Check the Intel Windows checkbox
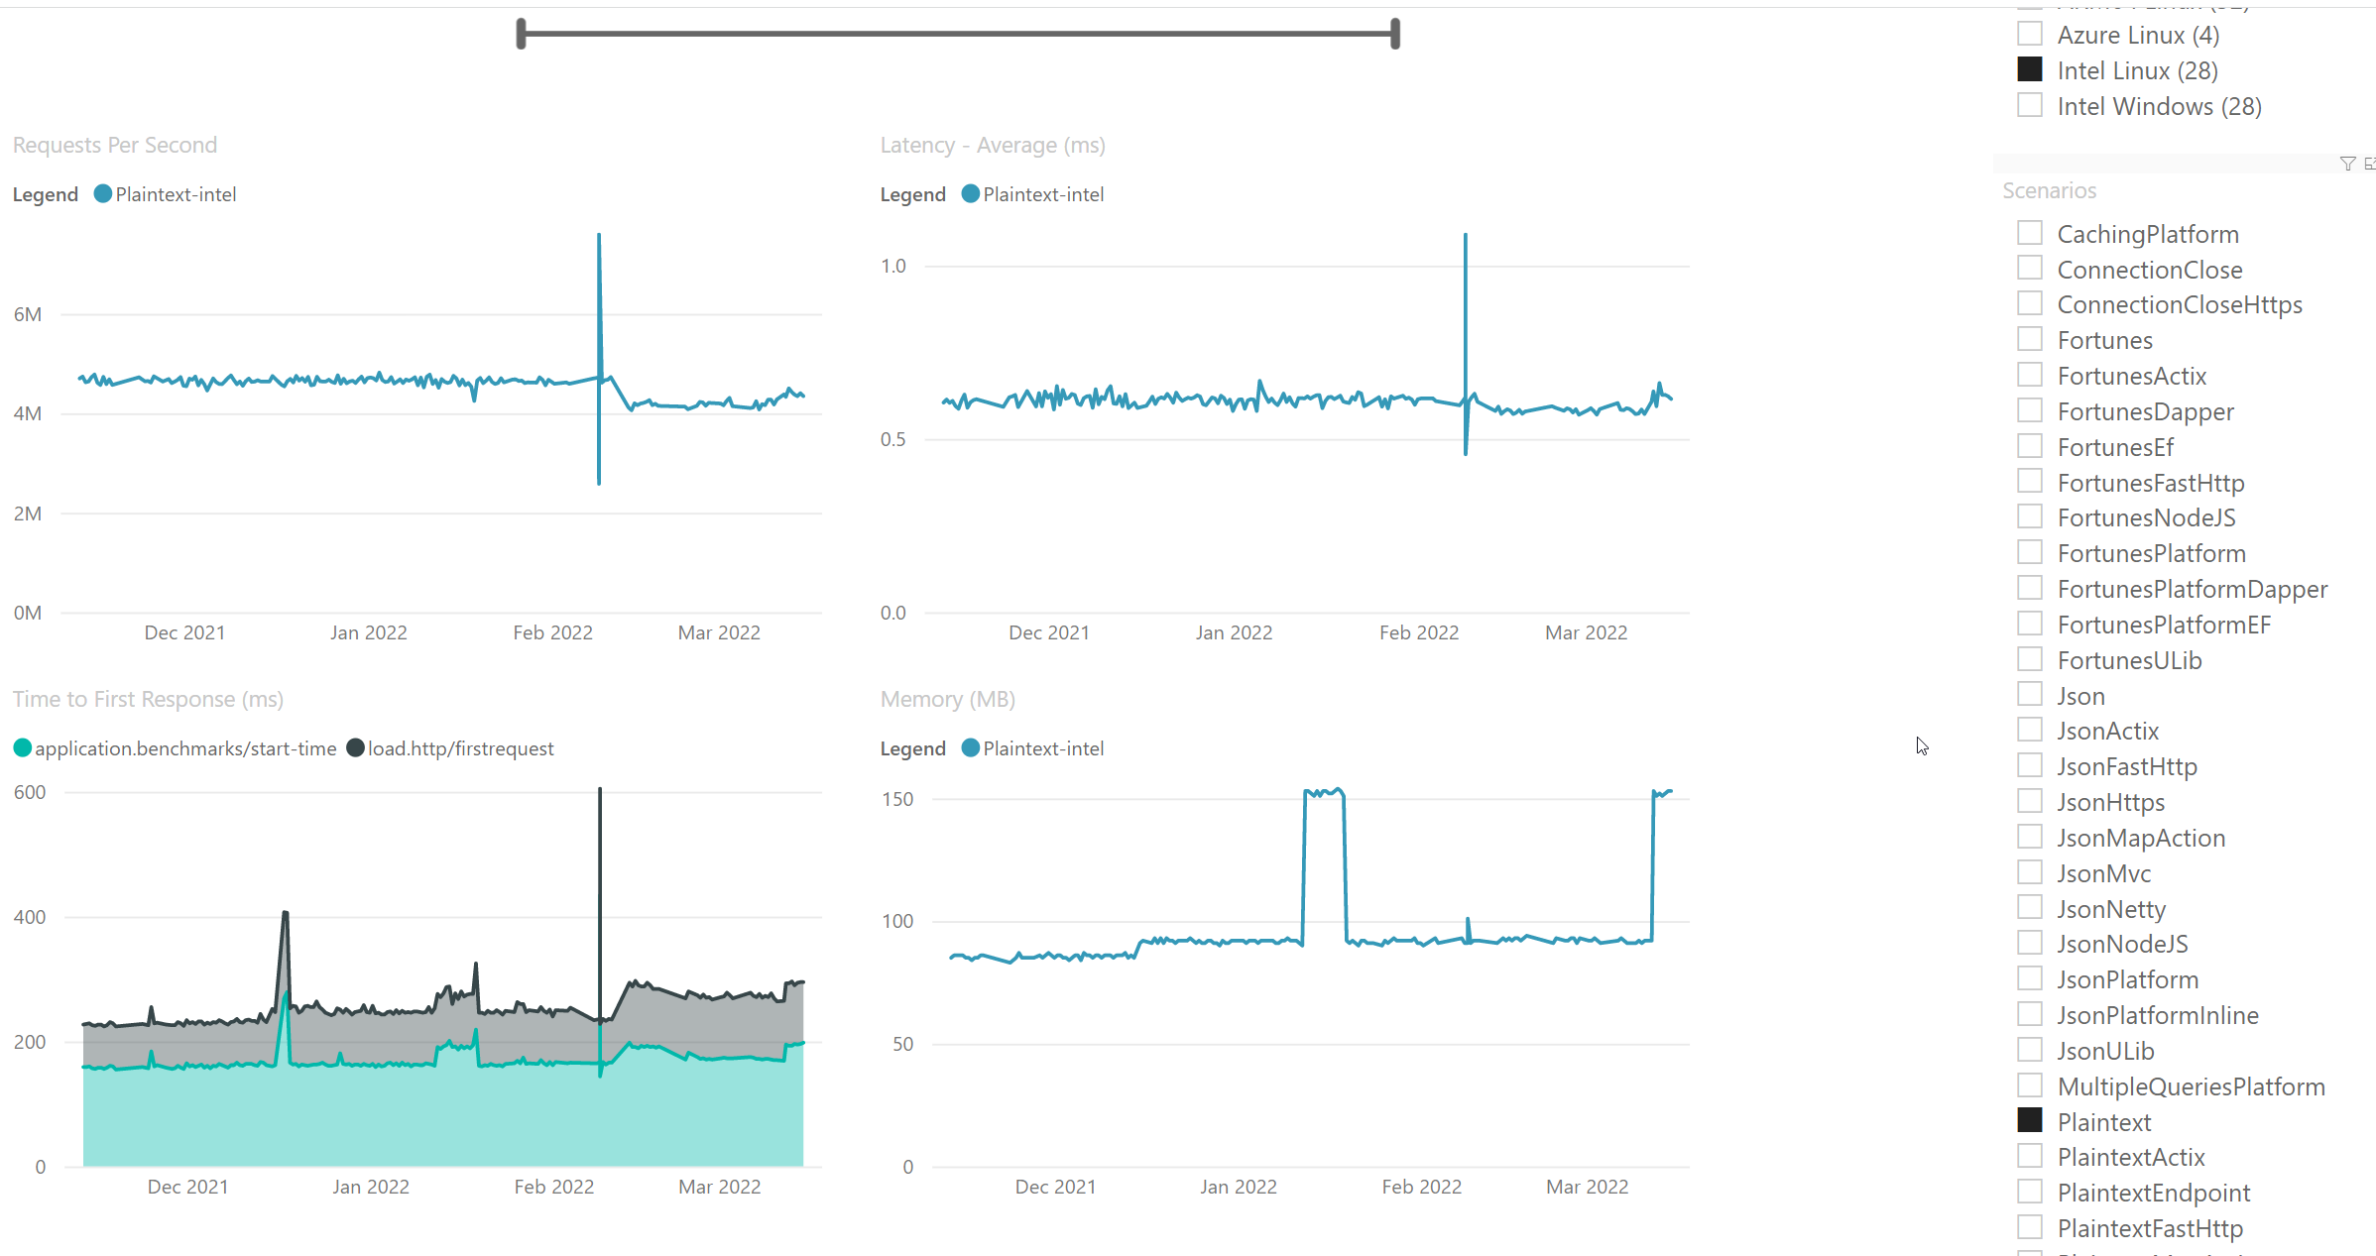 [2031, 104]
